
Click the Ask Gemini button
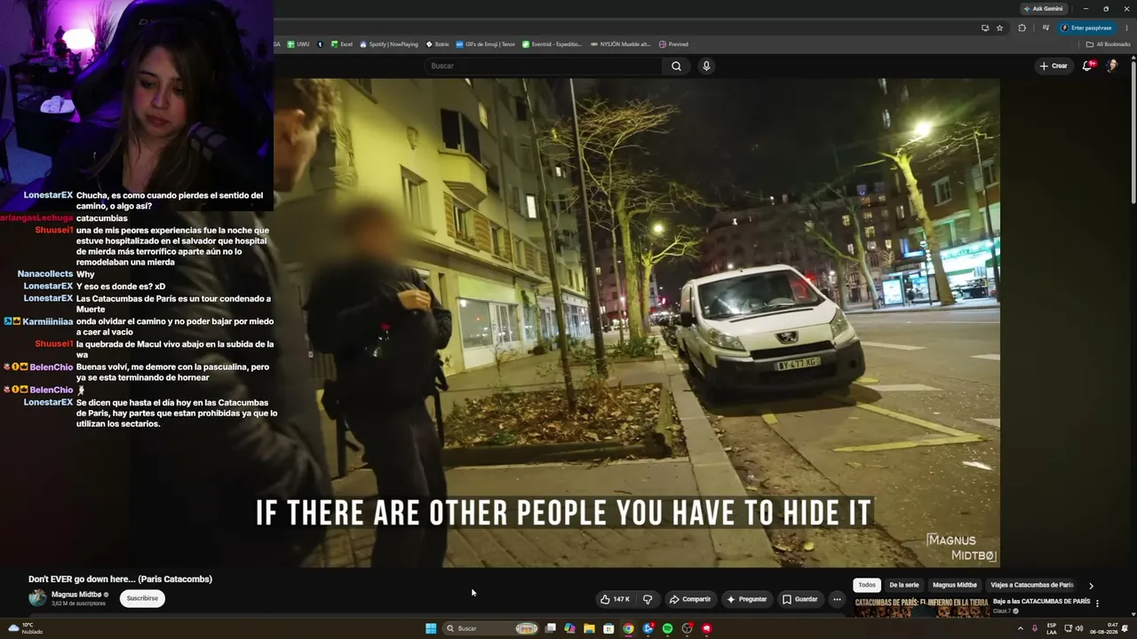pos(1044,9)
